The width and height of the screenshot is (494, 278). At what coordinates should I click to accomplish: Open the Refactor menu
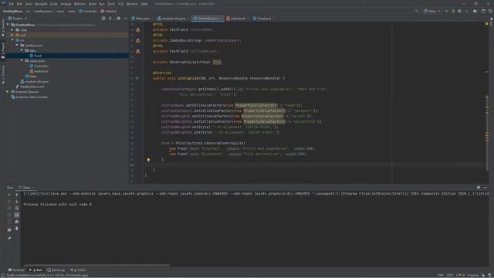coord(80,4)
